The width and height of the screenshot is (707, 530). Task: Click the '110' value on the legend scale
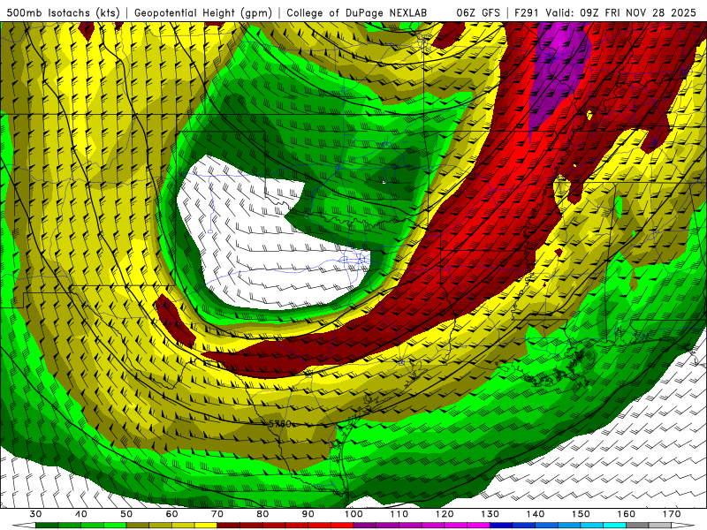399,514
